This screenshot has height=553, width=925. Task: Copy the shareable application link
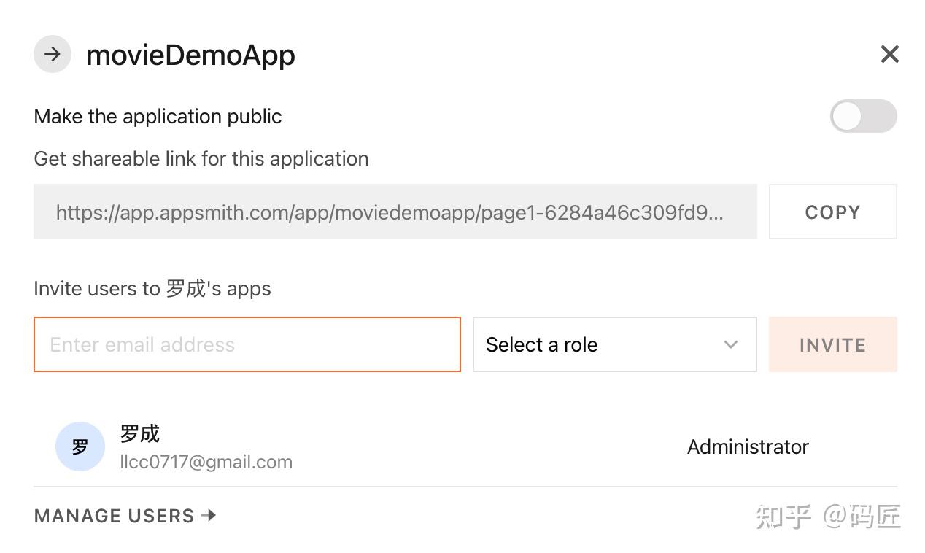click(832, 212)
